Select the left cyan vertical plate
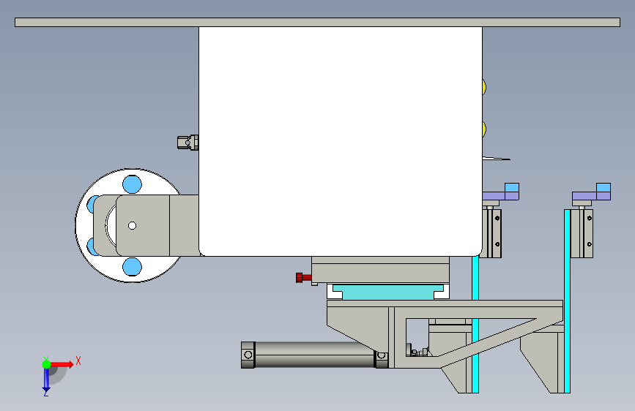 [475, 324]
